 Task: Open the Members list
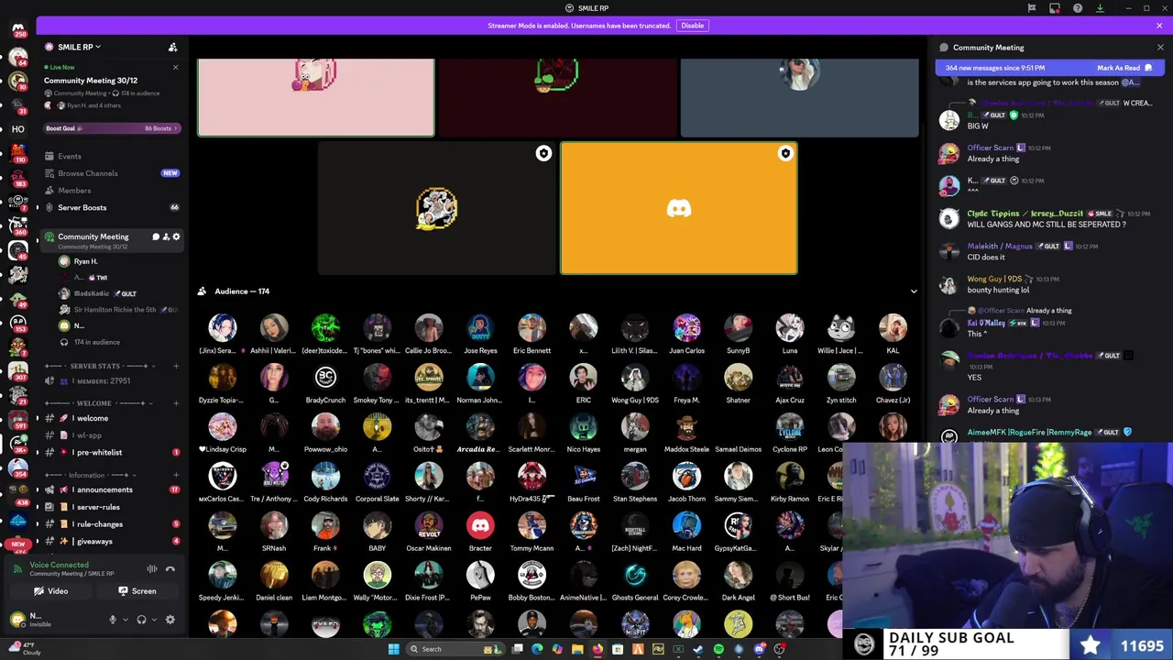pyautogui.click(x=74, y=191)
